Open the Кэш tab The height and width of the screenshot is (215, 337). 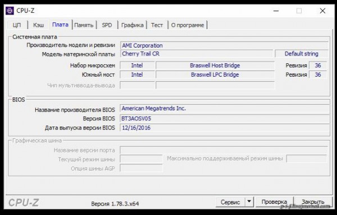[38, 25]
